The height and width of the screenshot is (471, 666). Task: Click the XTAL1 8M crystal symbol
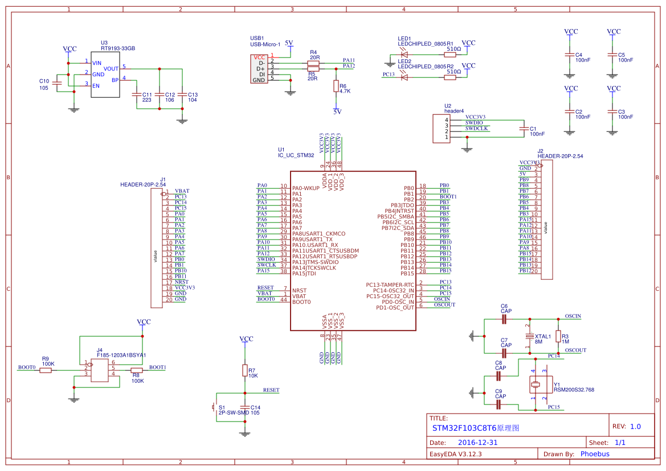coord(529,336)
